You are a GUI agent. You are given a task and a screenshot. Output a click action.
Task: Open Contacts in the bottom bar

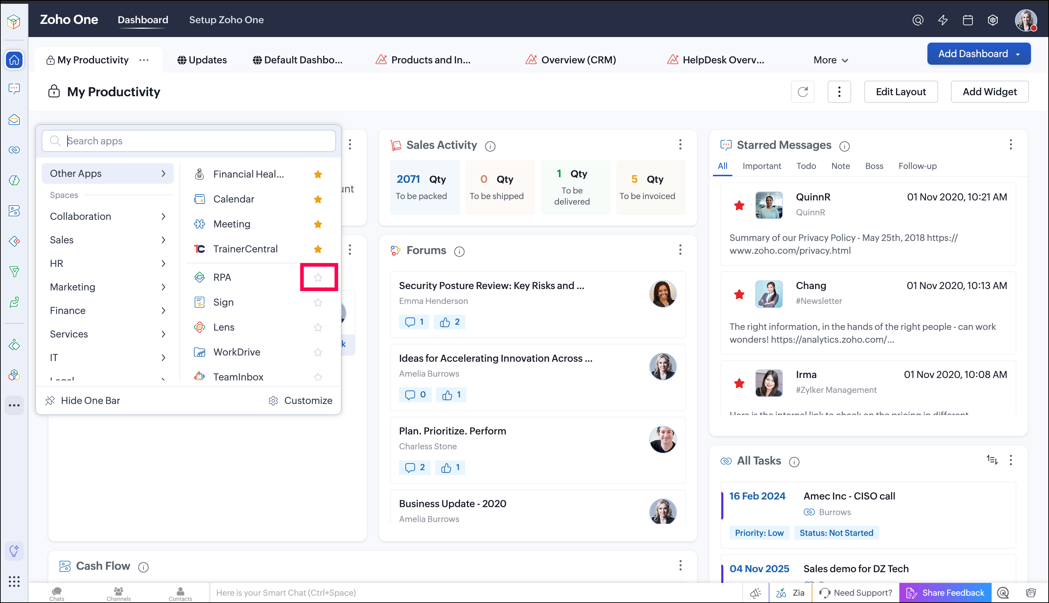pos(180,593)
